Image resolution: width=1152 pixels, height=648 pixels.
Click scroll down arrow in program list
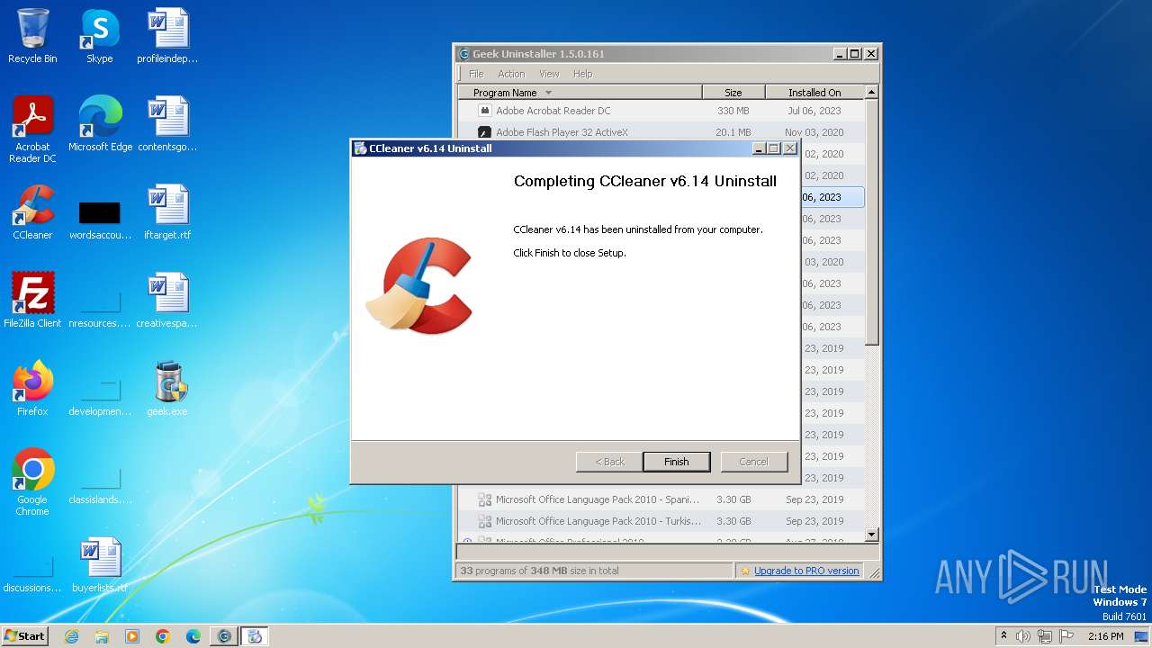871,535
